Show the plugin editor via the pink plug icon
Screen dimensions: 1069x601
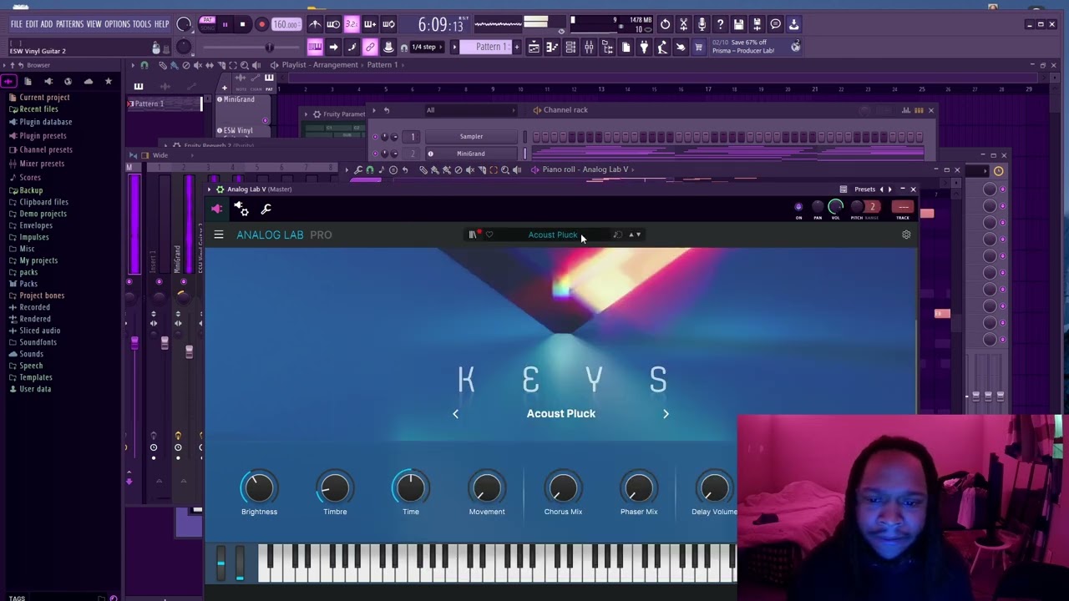pos(217,209)
